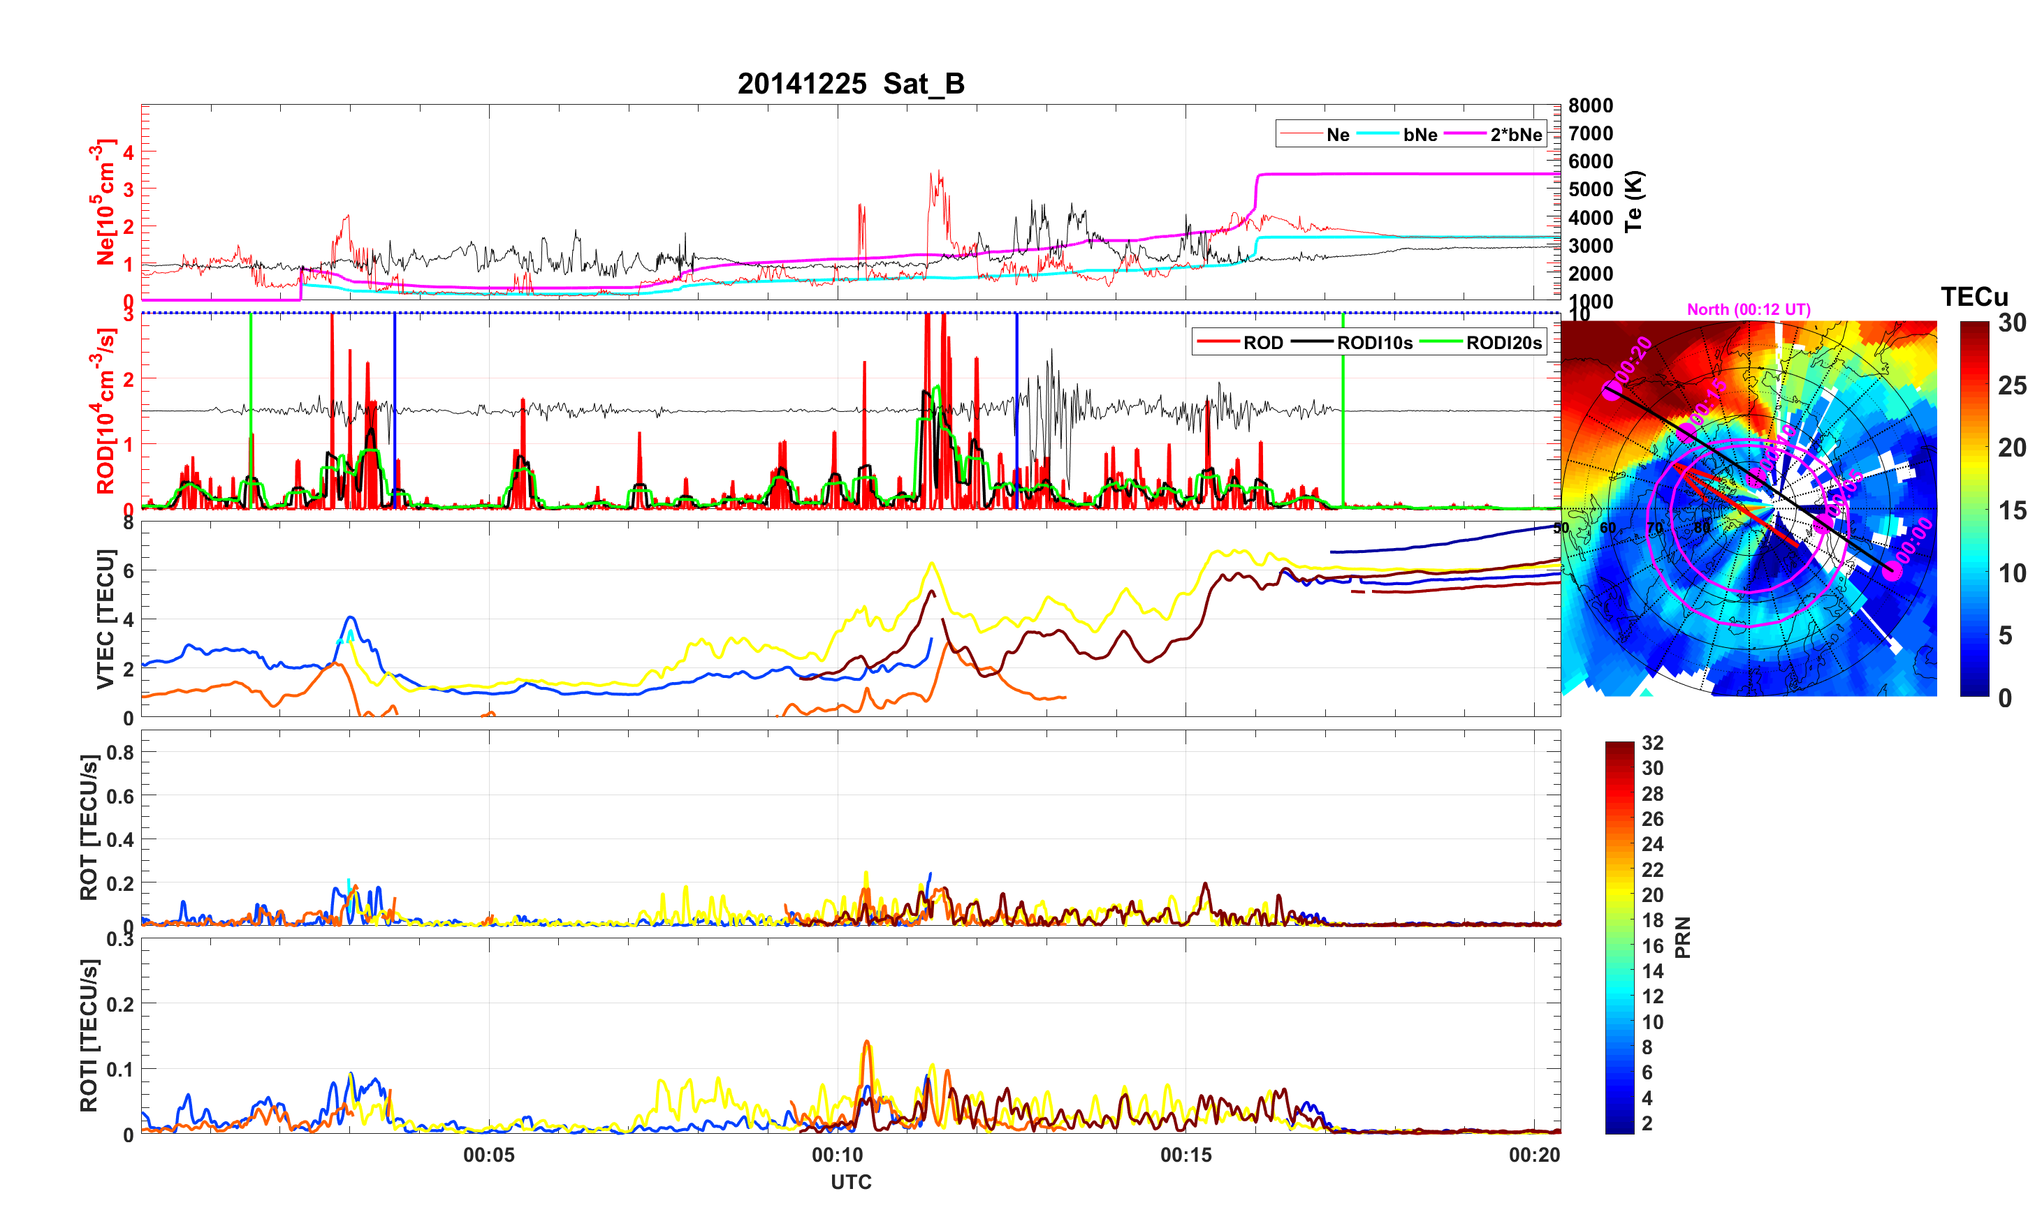Click the red Ne legend line sample
This screenshot has width=2028, height=1226.
[1301, 134]
